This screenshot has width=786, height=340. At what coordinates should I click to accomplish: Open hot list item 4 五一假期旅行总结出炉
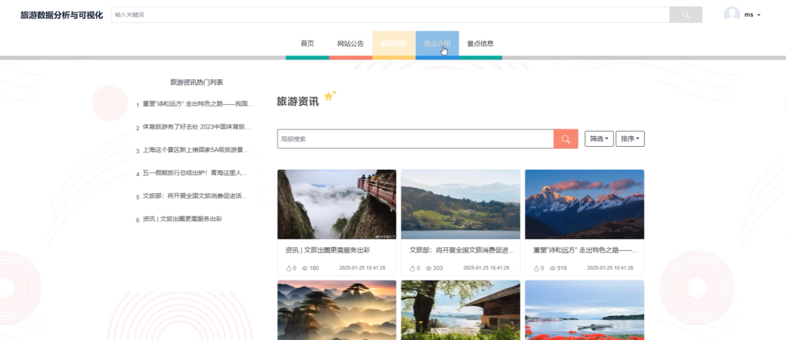(195, 172)
